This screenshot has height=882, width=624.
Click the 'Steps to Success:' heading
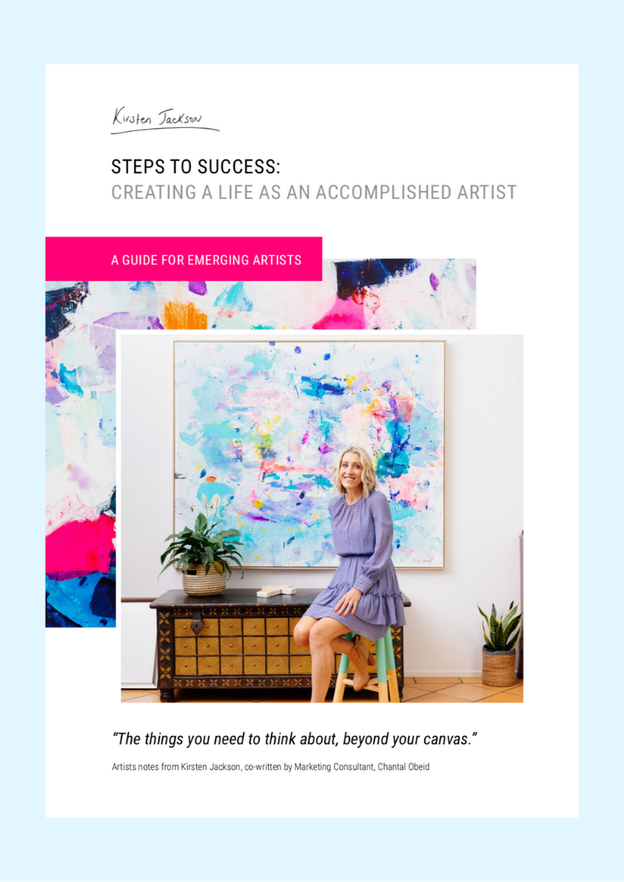pos(195,167)
